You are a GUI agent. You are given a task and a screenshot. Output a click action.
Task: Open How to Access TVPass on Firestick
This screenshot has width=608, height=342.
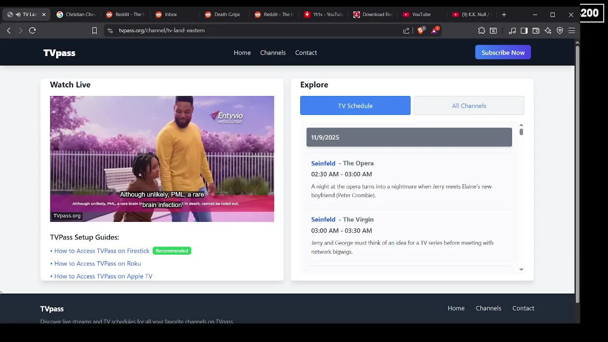tap(102, 251)
